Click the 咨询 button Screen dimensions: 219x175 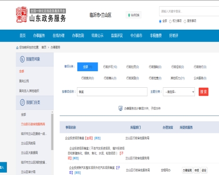pyautogui.click(x=204, y=170)
